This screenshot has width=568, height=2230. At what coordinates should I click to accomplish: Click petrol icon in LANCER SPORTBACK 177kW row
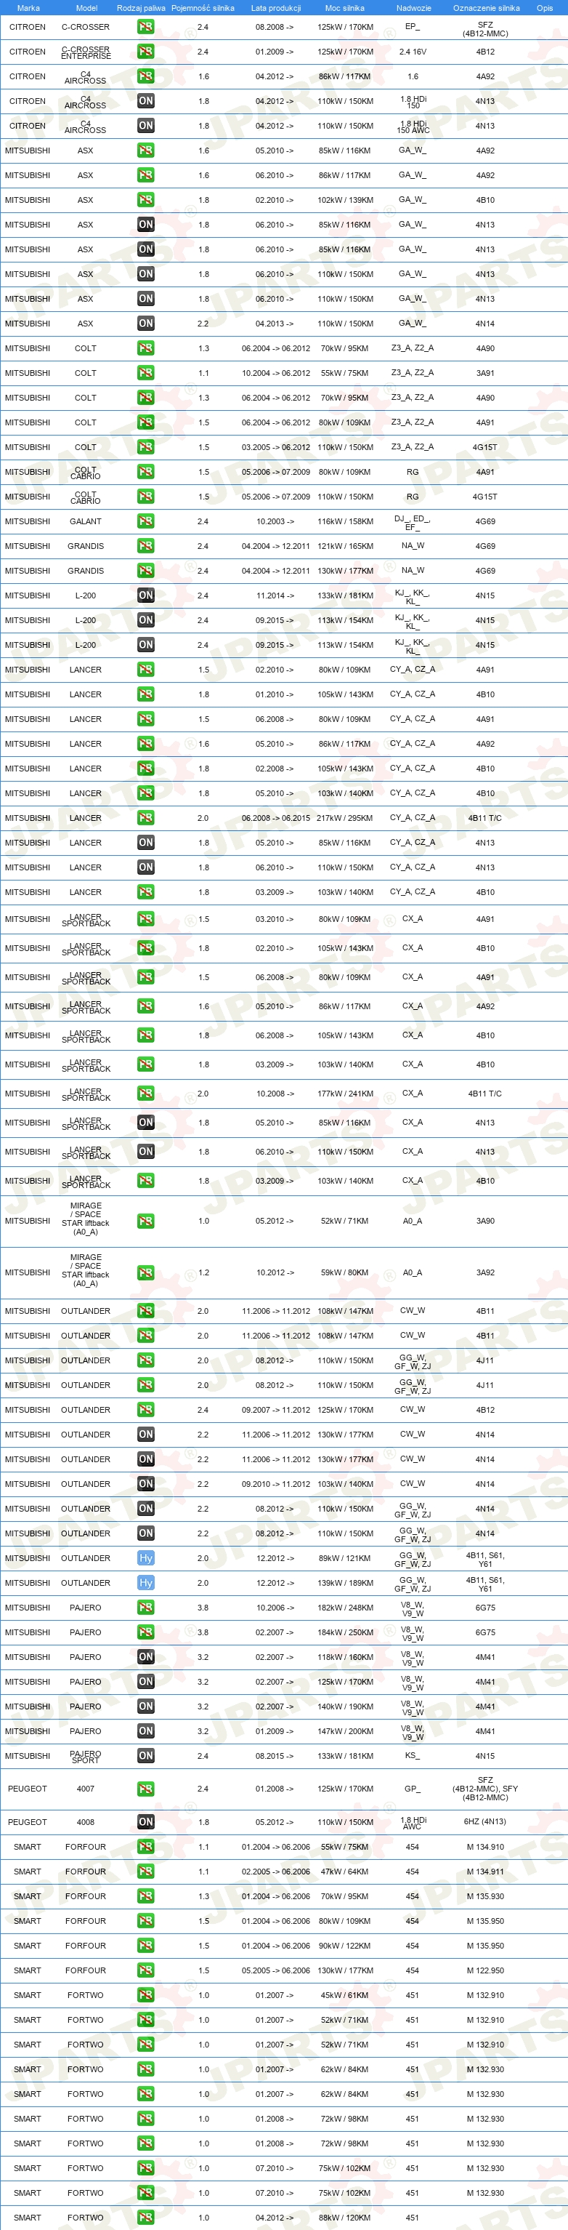(x=145, y=1094)
